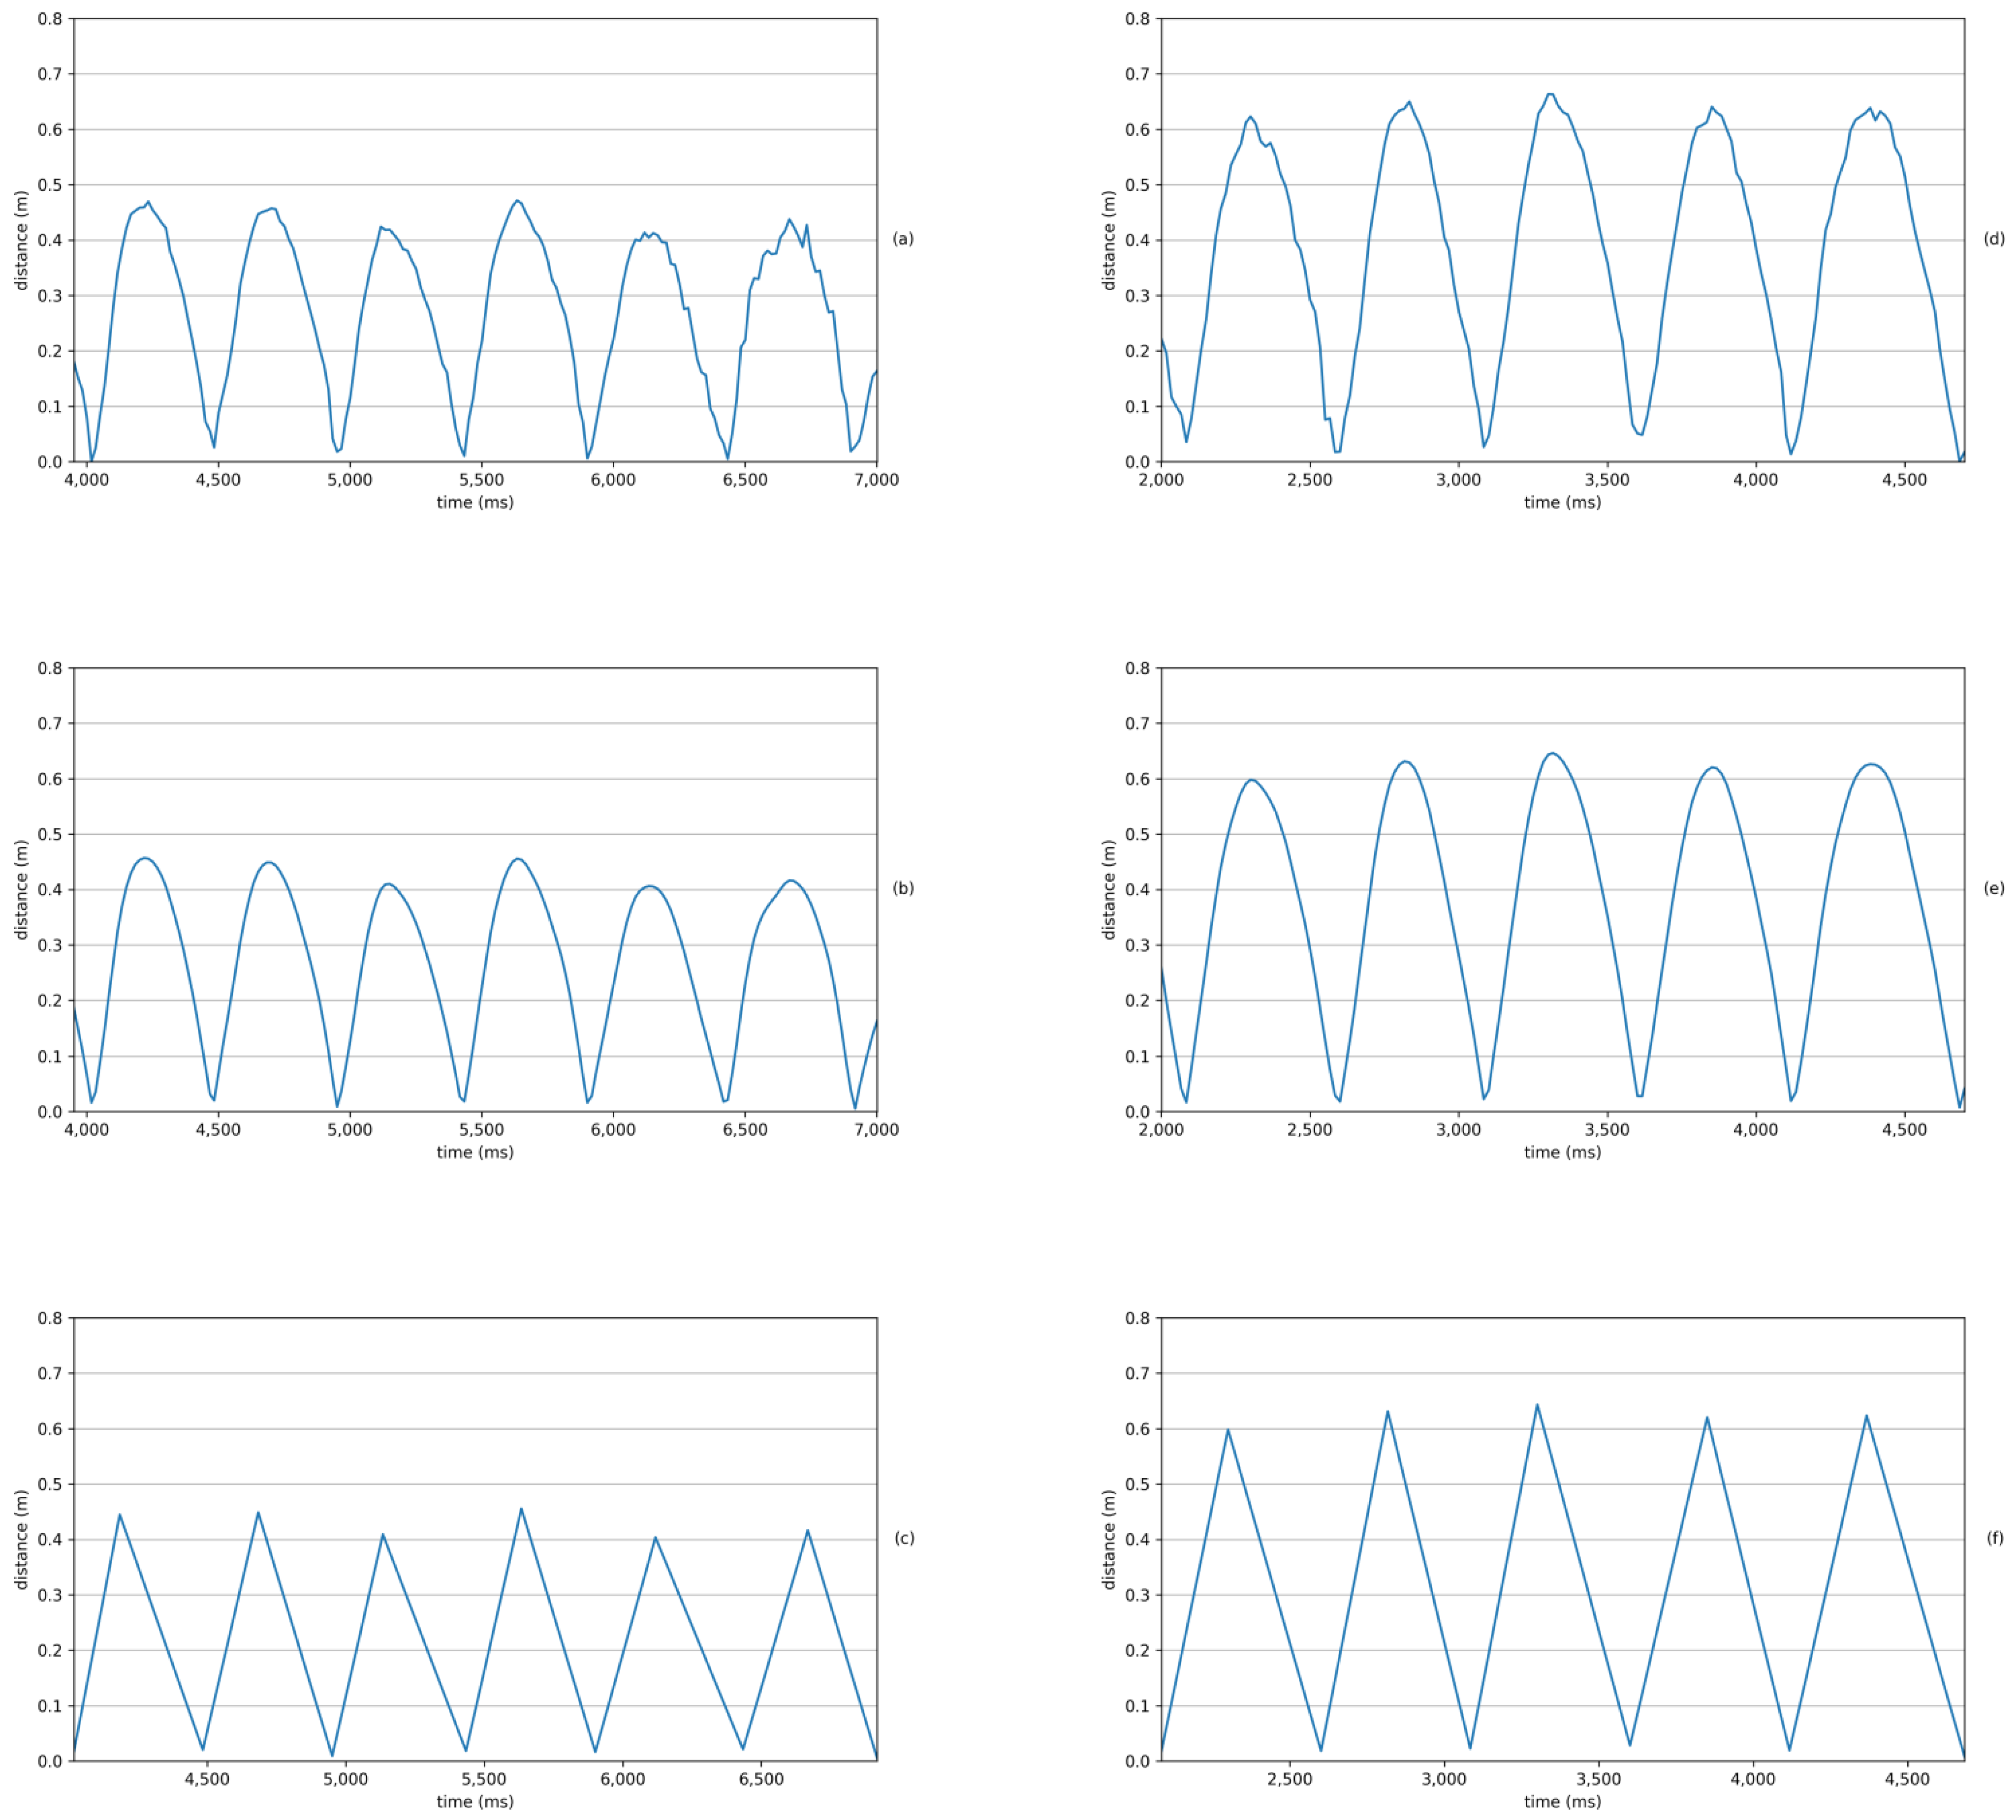
Task: Select the 2,500 x-axis tick in plot (f)
Action: click(1289, 1779)
